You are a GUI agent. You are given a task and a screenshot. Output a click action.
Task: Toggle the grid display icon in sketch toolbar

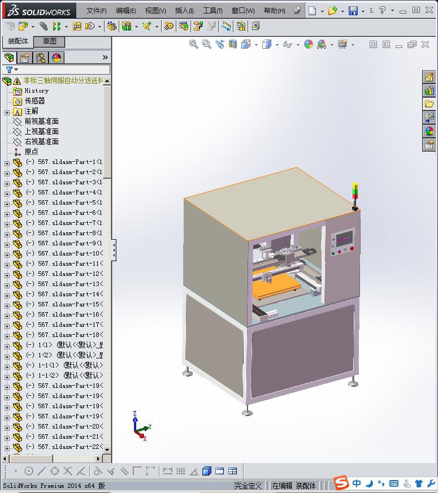[x=181, y=471]
